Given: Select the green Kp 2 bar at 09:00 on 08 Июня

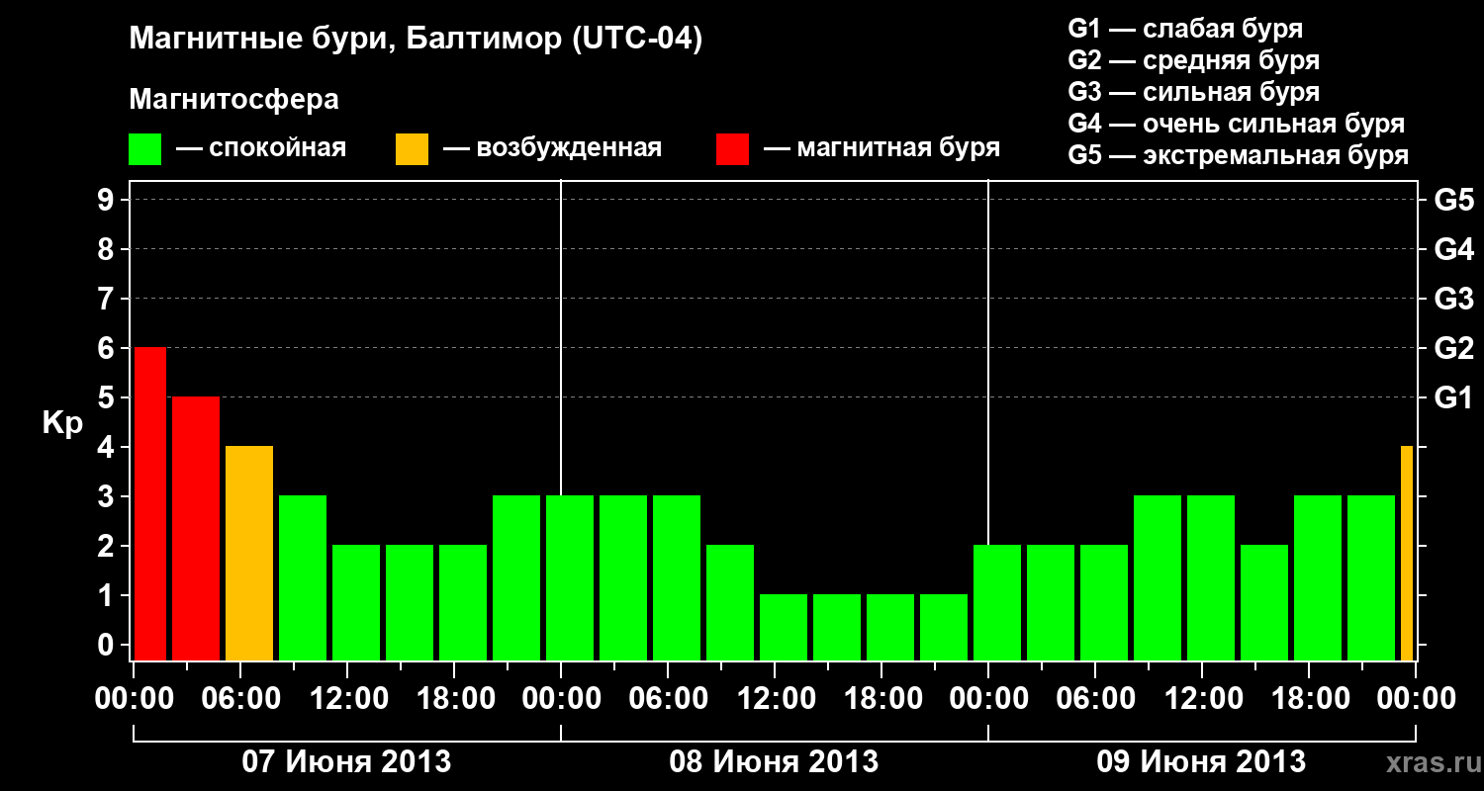Looking at the screenshot, I should [730, 603].
